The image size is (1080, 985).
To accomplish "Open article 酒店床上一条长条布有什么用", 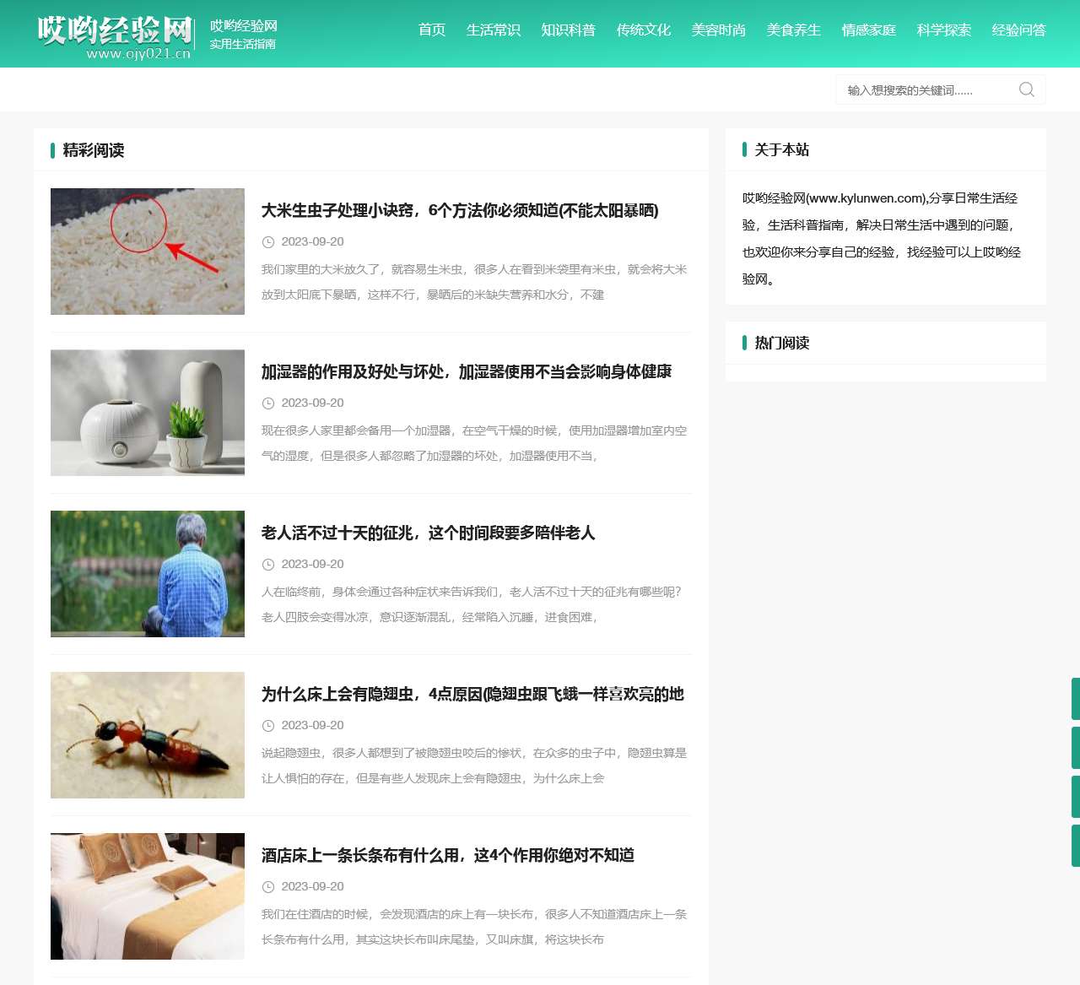I will pyautogui.click(x=448, y=855).
